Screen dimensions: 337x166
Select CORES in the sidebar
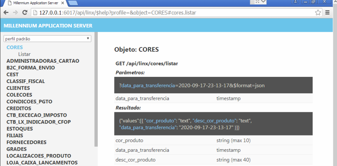click(15, 47)
